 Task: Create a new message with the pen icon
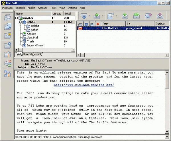(x=111, y=16)
